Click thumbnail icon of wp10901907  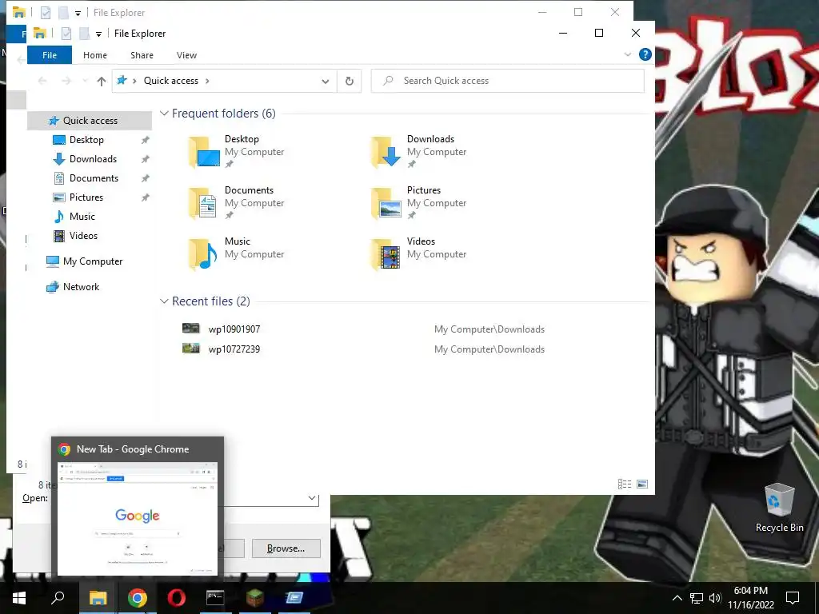pos(190,329)
